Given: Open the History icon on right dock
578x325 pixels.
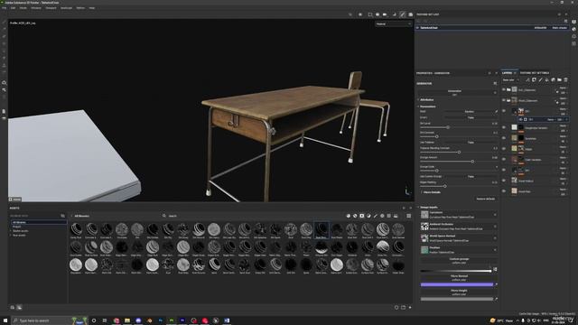Looking at the screenshot, I should [x=574, y=36].
